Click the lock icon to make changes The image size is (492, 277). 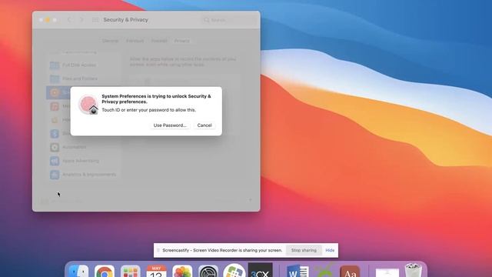45,201
